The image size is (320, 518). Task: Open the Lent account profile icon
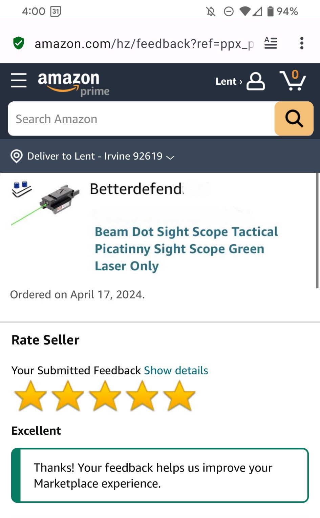tap(256, 81)
